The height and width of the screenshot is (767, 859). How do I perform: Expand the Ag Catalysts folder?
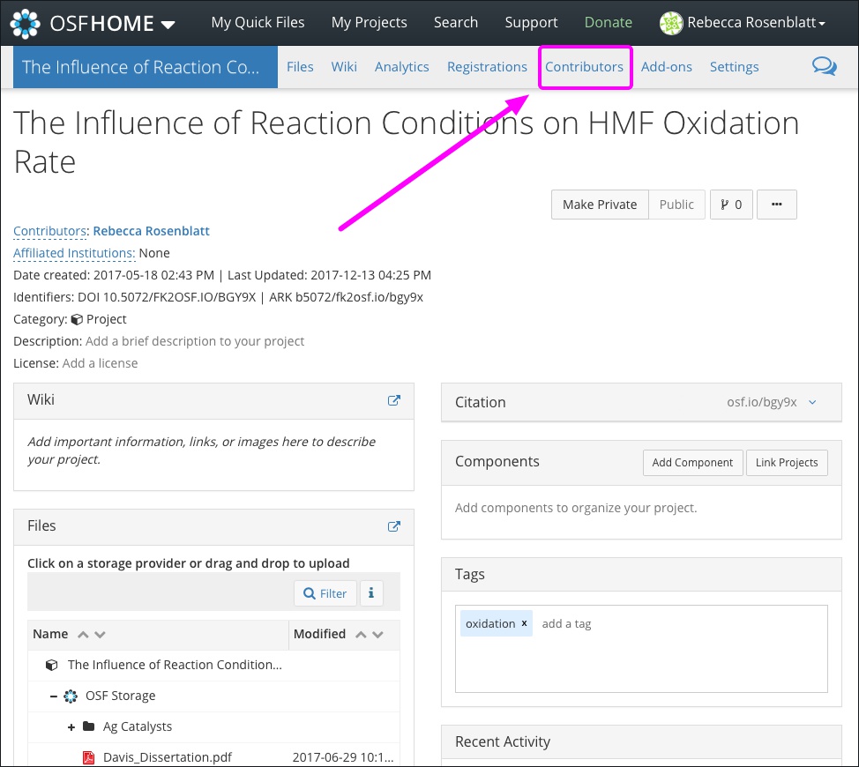coord(71,727)
